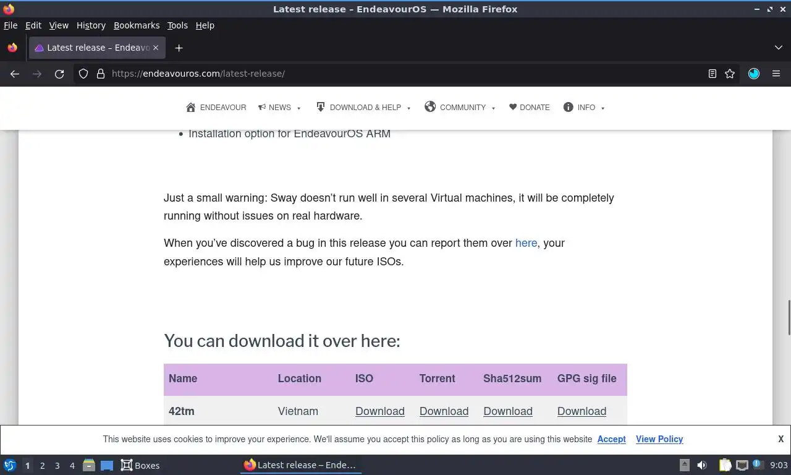791x475 pixels.
Task: Open the Bookmarks menu
Action: [x=137, y=25]
